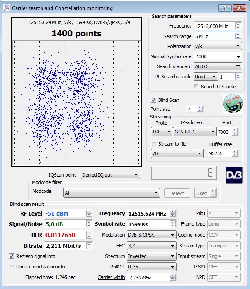Click the Symbol rate spinner arrows

coord(173,224)
